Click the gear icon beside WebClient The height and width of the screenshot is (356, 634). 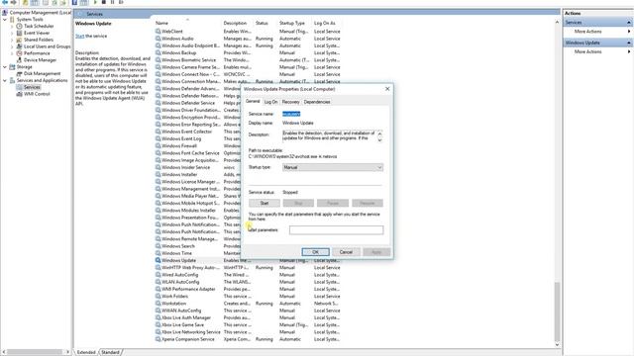(158, 31)
